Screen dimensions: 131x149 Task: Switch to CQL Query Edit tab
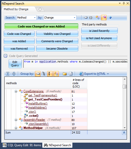tap(22, 145)
